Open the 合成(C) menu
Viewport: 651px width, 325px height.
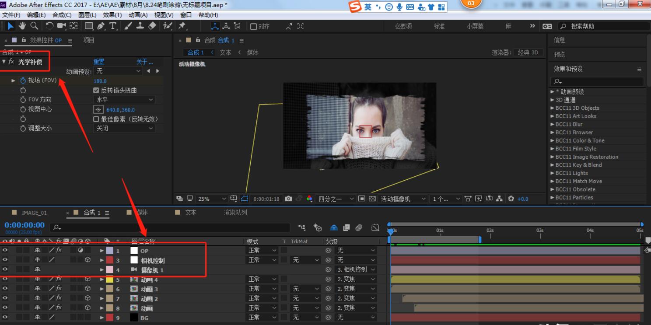coord(62,15)
